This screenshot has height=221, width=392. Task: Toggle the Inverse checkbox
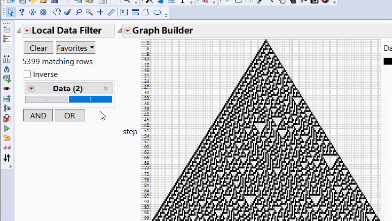click(27, 74)
